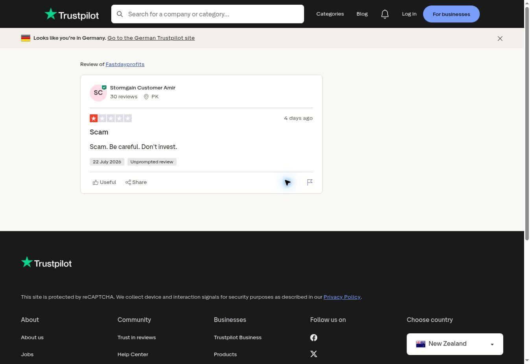Image resolution: width=530 pixels, height=364 pixels.
Task: Open the Trustpilot Business footer link
Action: coord(237,338)
